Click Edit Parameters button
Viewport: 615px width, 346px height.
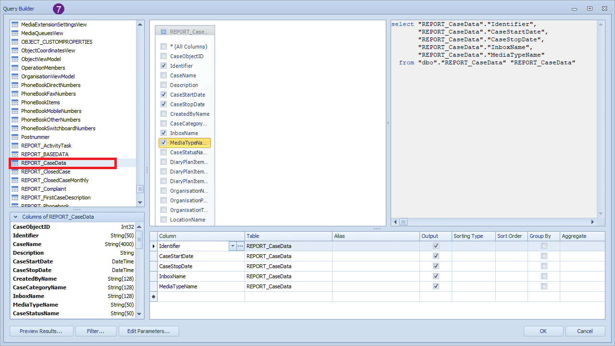[149, 331]
